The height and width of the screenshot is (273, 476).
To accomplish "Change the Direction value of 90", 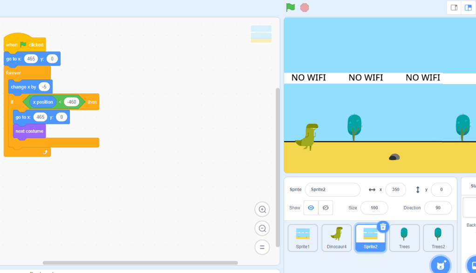I will tap(438, 207).
